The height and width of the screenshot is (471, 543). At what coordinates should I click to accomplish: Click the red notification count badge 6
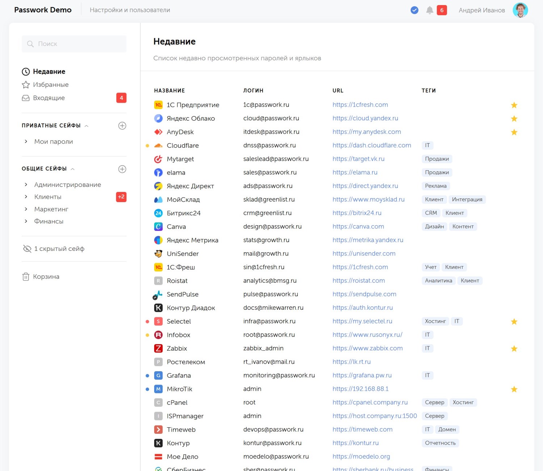pos(442,10)
